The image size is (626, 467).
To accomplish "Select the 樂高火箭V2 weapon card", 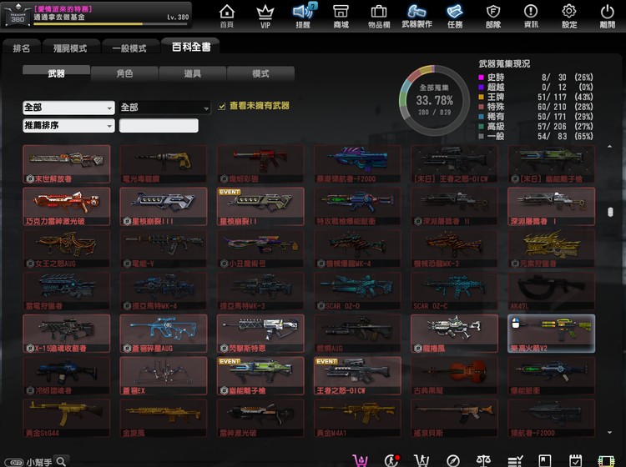I will point(551,334).
